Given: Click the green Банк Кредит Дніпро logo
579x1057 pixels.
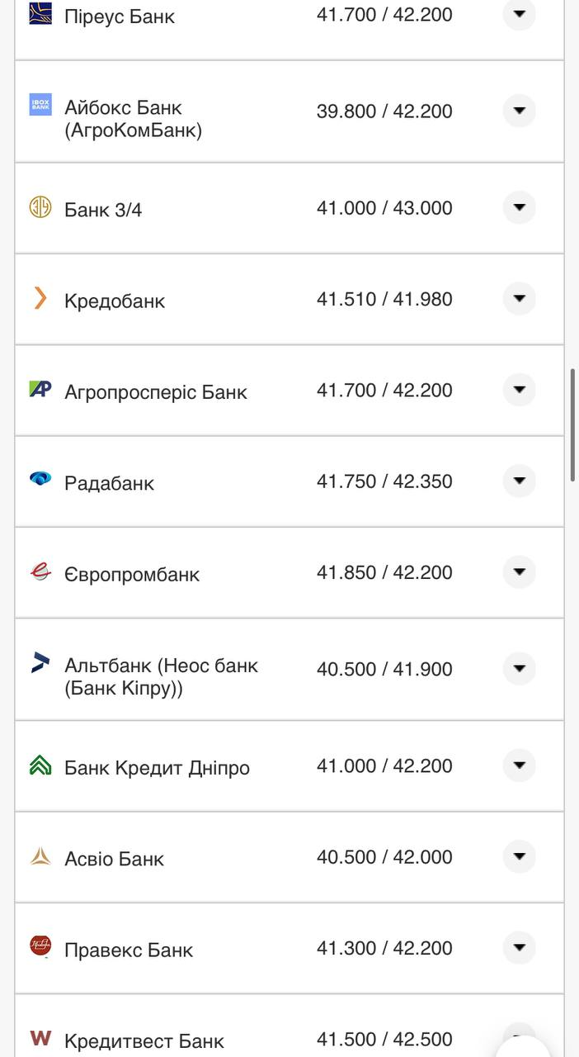Looking at the screenshot, I should point(40,765).
